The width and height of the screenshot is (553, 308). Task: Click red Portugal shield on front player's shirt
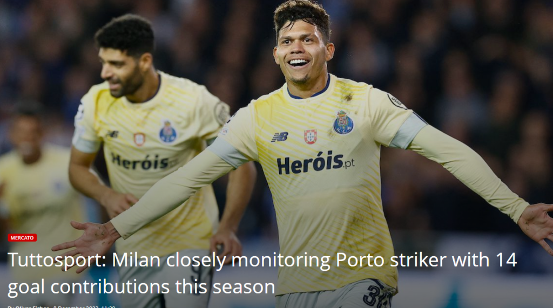[x=311, y=136]
